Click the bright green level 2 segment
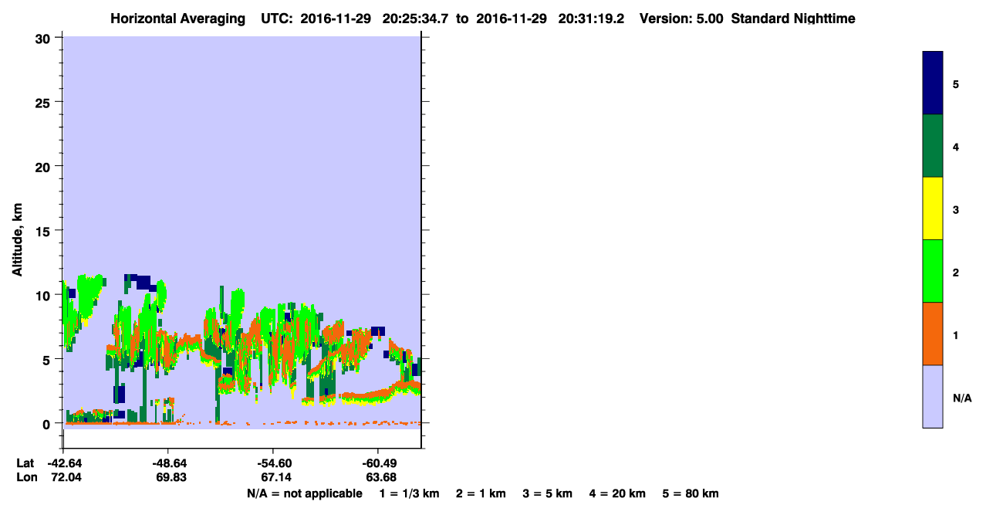 pos(933,271)
